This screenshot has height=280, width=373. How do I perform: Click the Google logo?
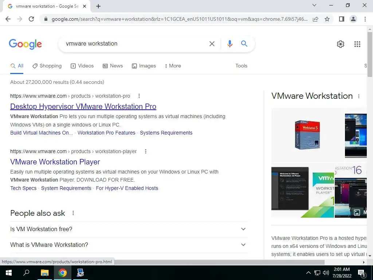[x=25, y=44]
